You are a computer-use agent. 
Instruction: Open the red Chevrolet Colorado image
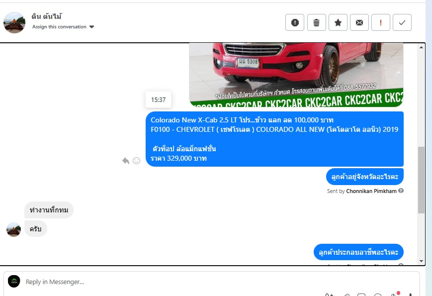pyautogui.click(x=296, y=75)
